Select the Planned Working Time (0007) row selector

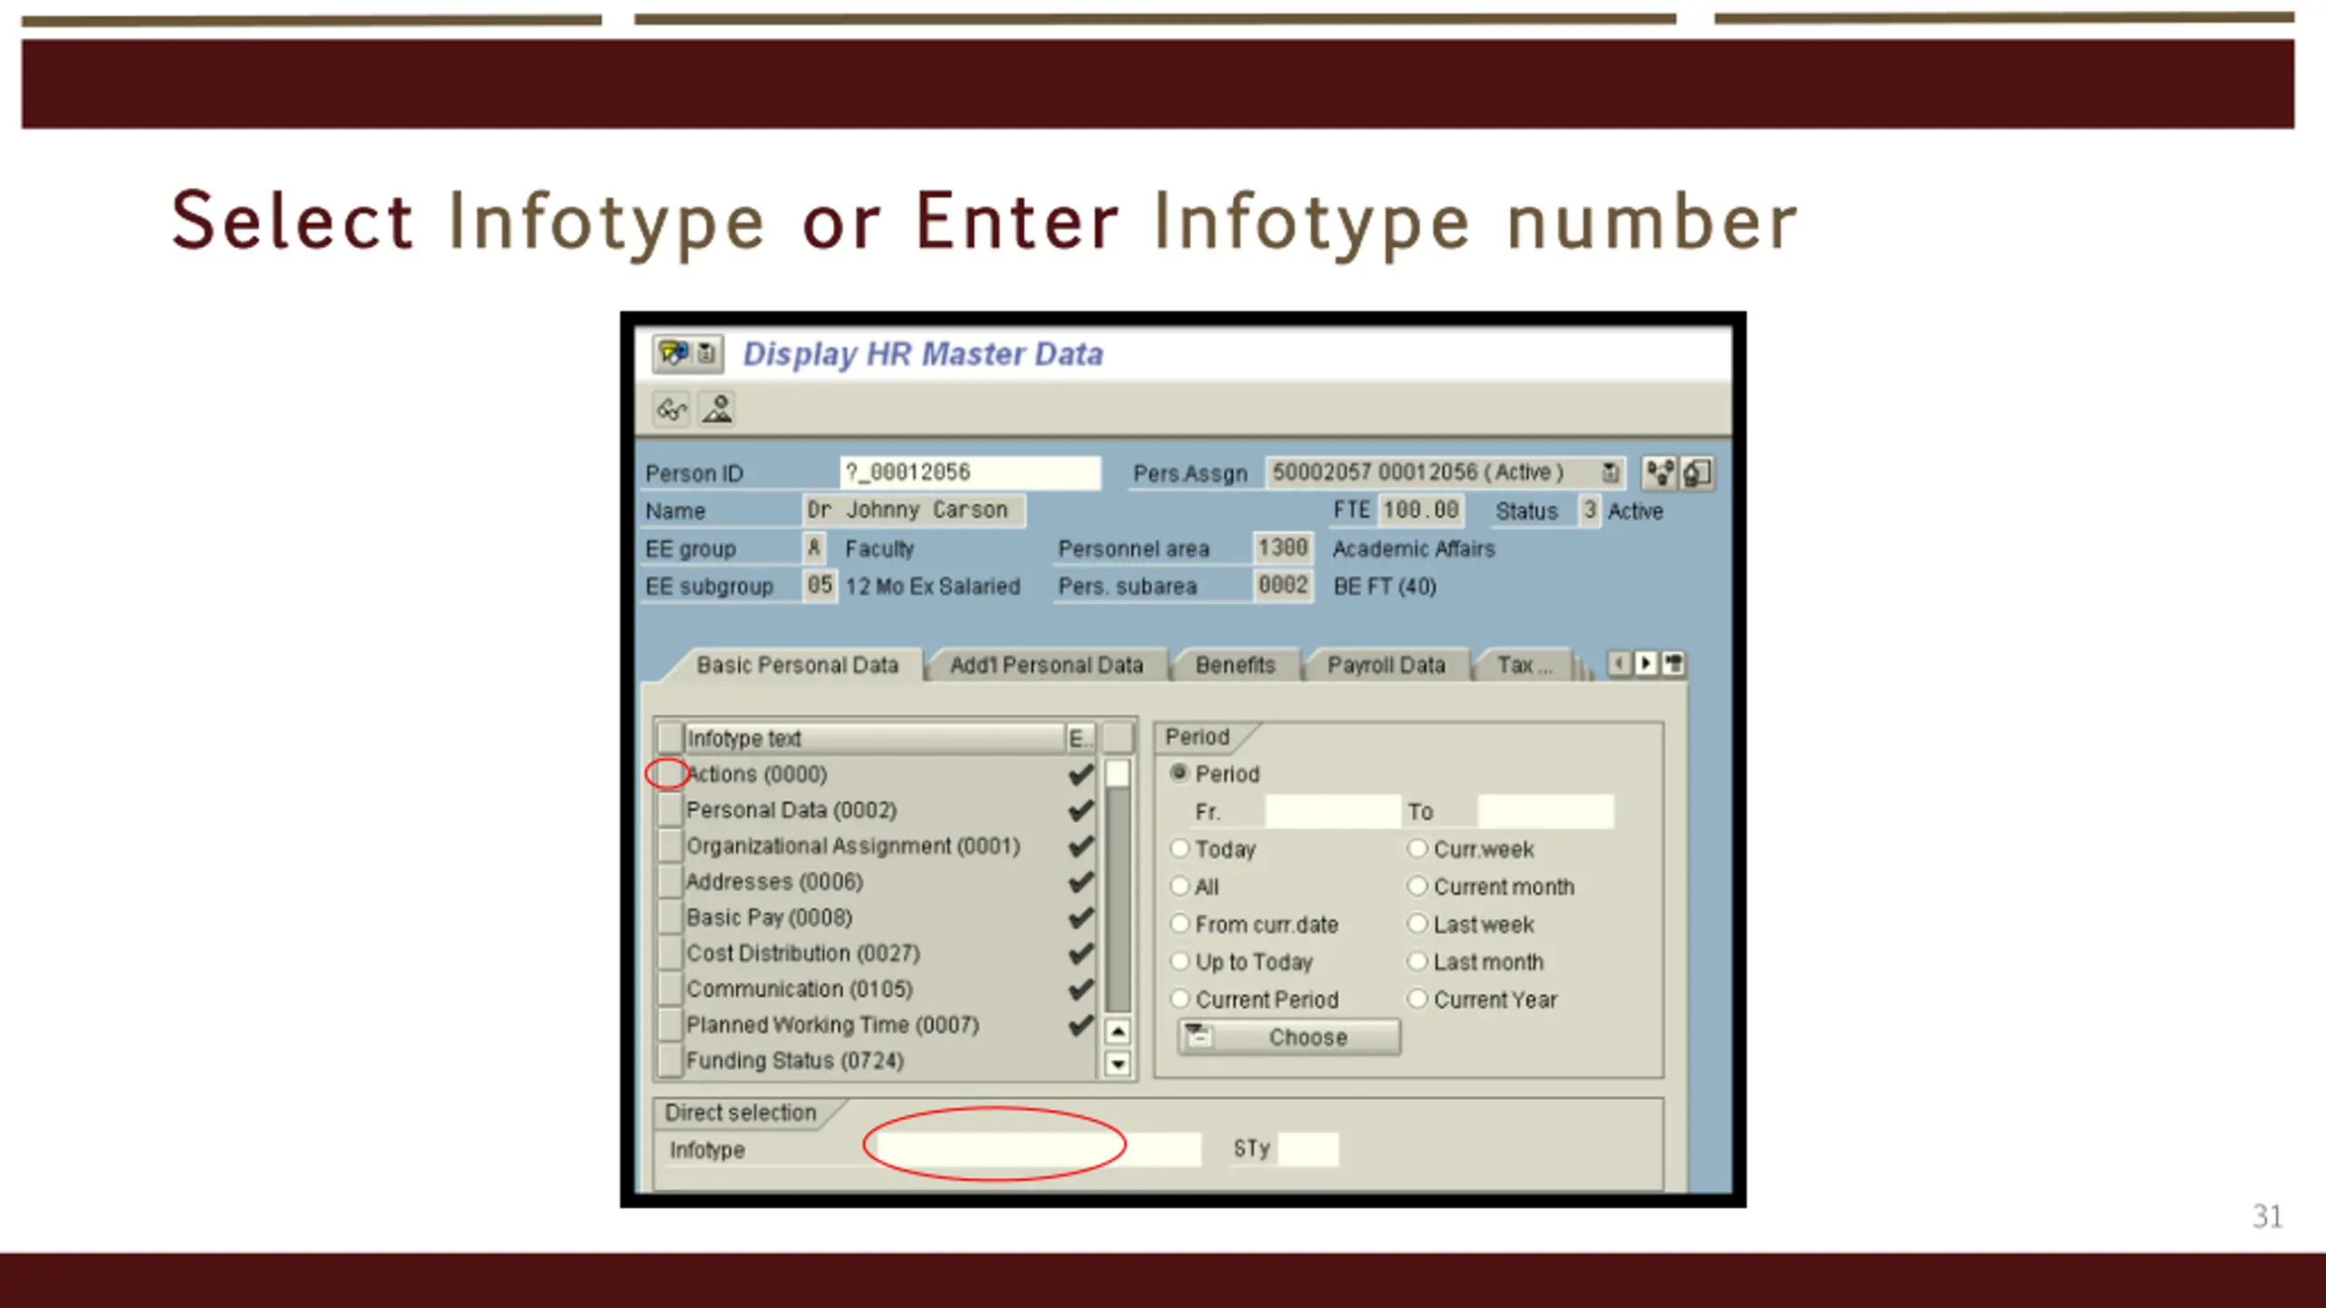tap(670, 1025)
